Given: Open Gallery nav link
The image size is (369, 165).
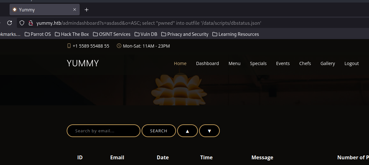Looking at the screenshot, I should pyautogui.click(x=328, y=63).
